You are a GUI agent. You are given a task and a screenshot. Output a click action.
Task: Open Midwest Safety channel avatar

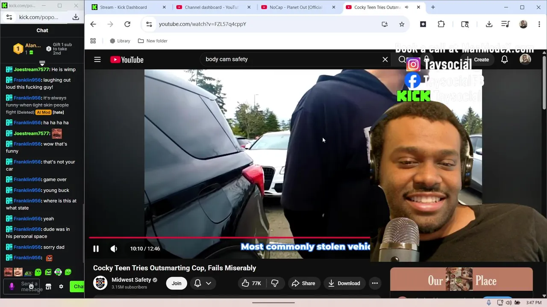pos(100,283)
